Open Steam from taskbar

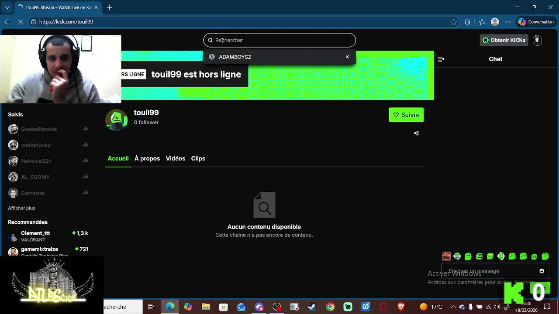(x=312, y=307)
